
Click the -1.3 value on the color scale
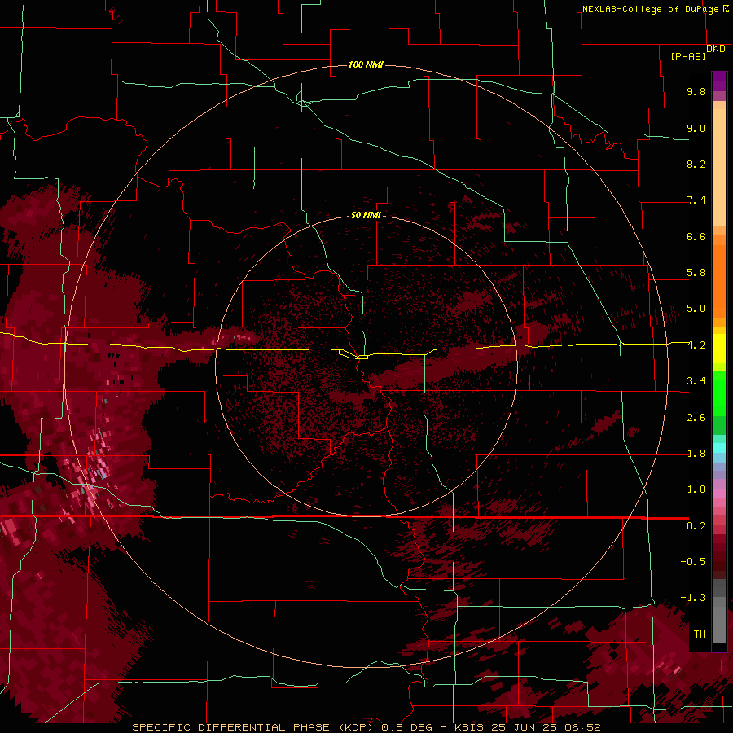click(x=693, y=598)
